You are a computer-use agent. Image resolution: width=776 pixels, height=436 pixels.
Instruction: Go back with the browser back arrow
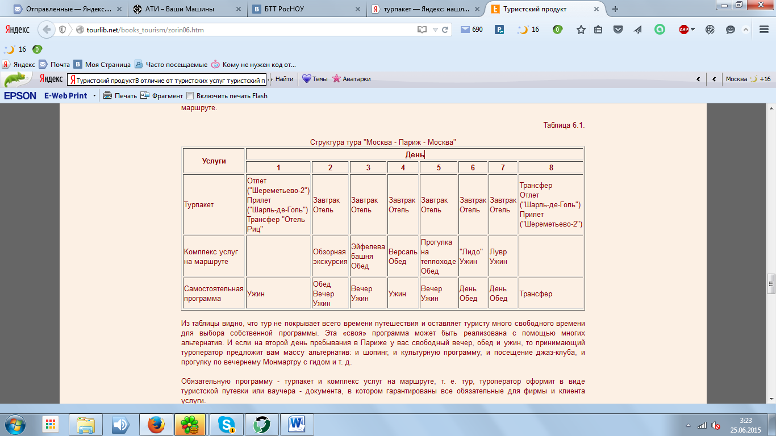point(47,30)
